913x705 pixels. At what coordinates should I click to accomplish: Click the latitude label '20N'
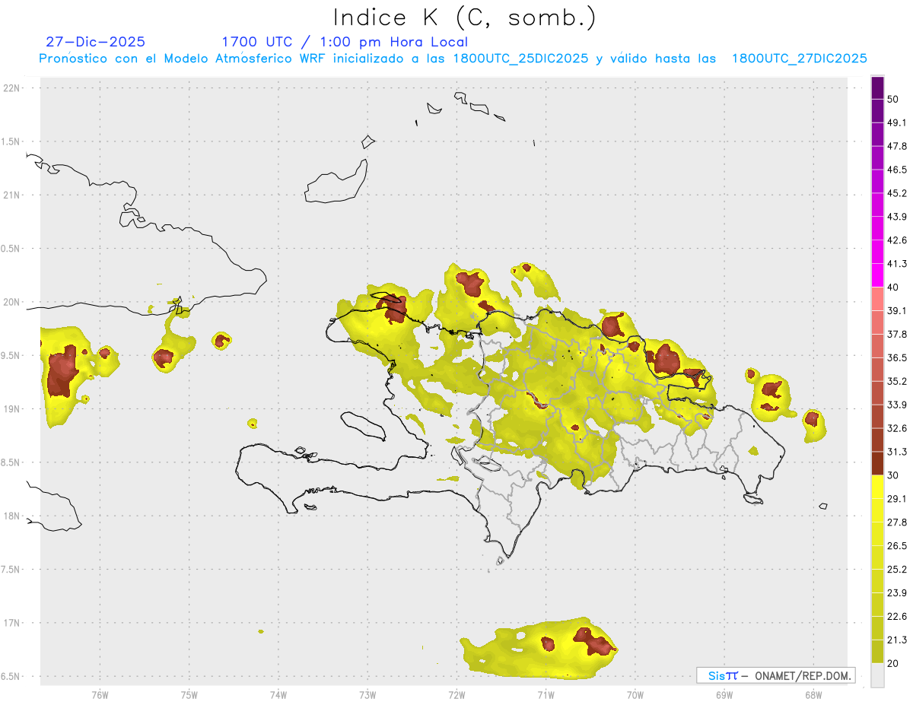pos(13,302)
